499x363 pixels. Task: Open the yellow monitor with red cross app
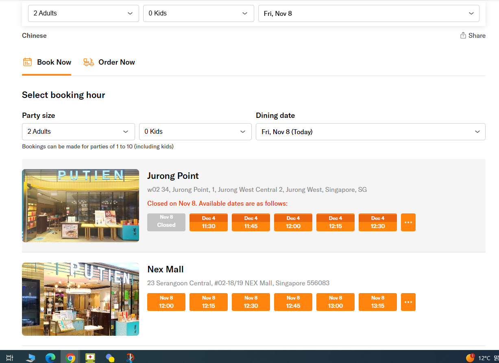pyautogui.click(x=90, y=358)
